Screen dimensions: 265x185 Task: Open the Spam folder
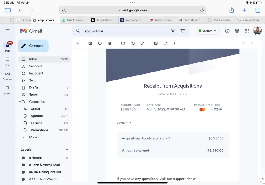click(44, 95)
